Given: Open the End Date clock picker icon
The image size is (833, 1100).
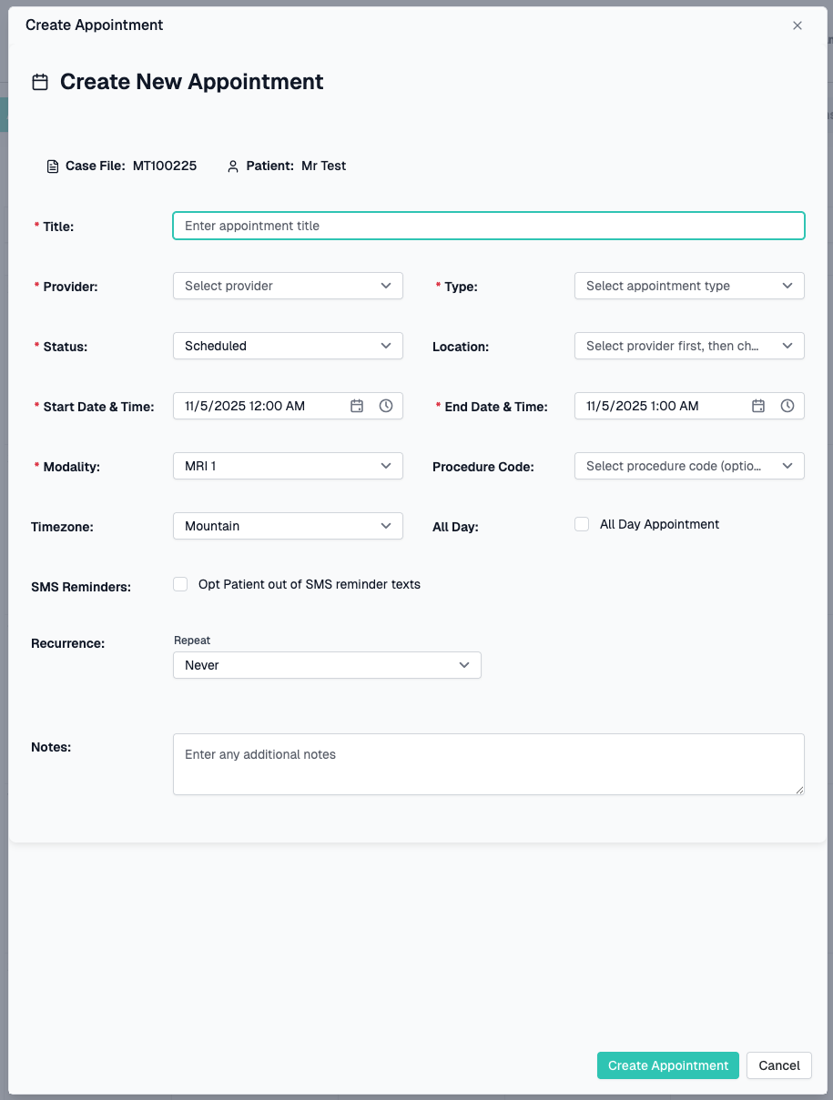Looking at the screenshot, I should (x=786, y=406).
